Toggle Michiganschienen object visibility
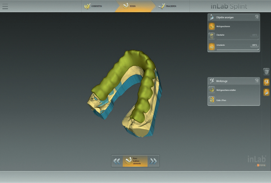 (x=211, y=26)
